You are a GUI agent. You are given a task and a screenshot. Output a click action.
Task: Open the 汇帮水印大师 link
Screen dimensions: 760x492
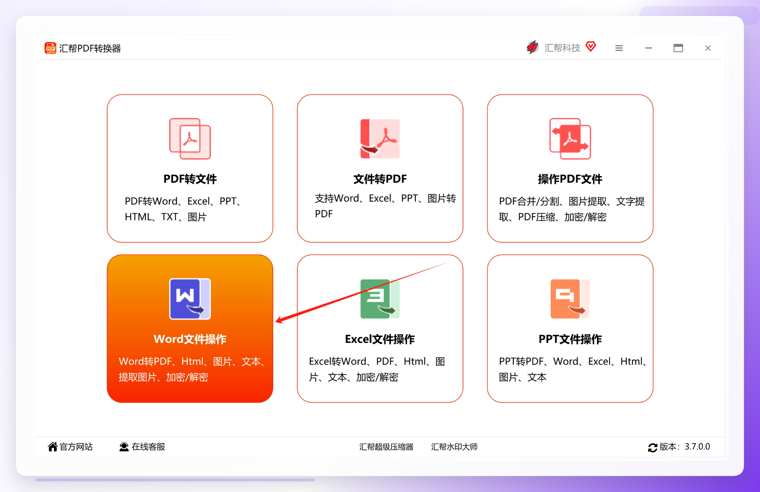[454, 447]
